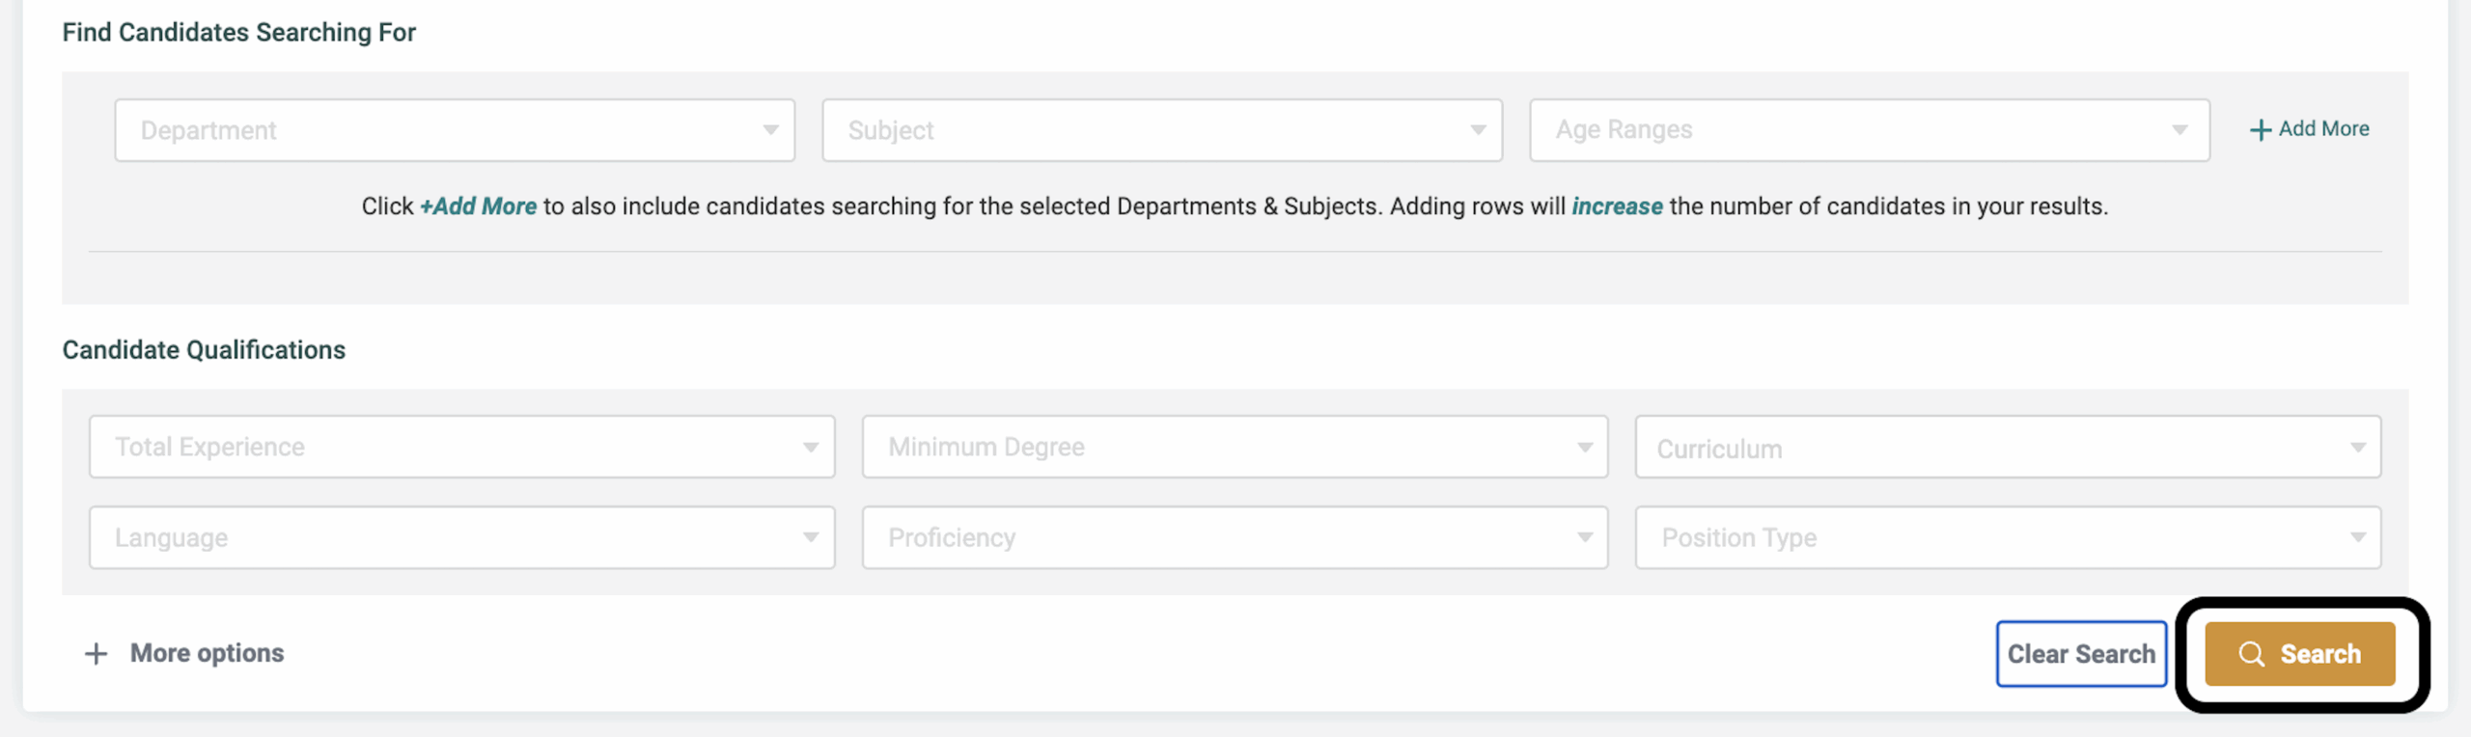Click the Clear Search button
2471x737 pixels.
click(2081, 653)
